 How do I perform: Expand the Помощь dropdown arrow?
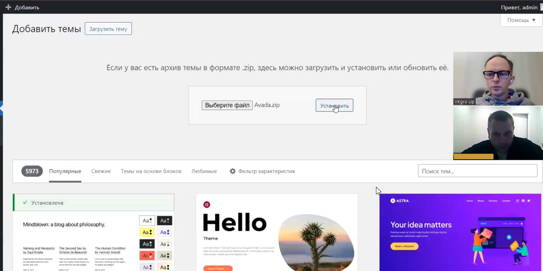[534, 20]
